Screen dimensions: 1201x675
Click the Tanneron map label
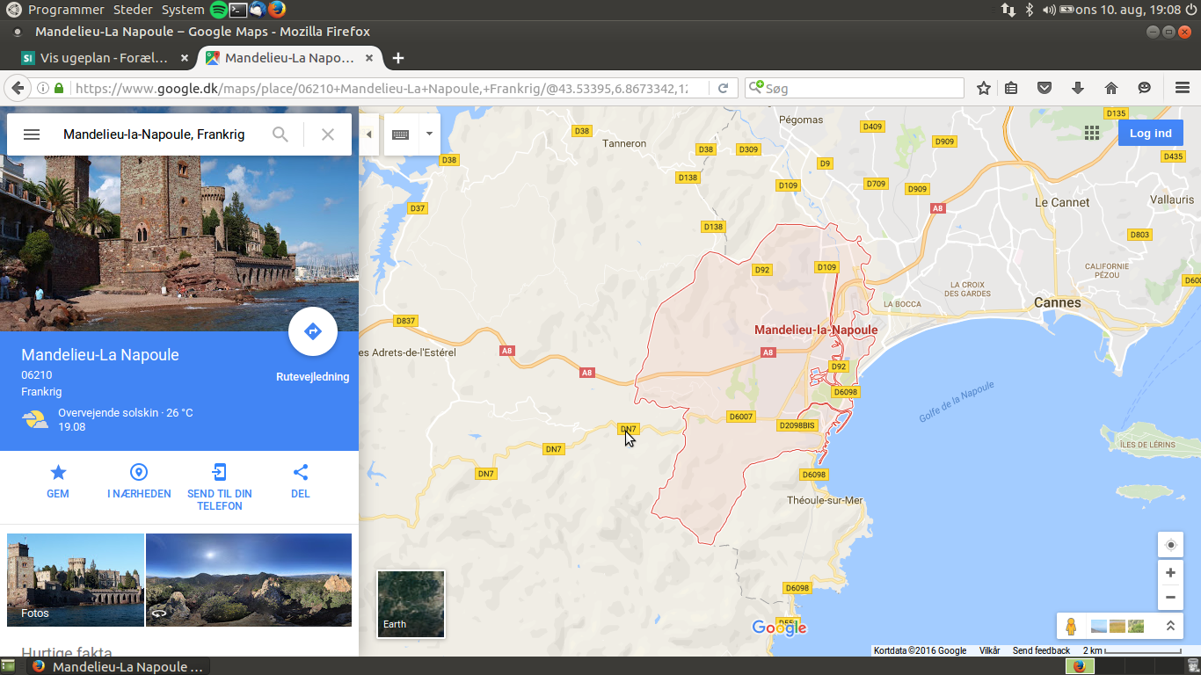coord(624,143)
